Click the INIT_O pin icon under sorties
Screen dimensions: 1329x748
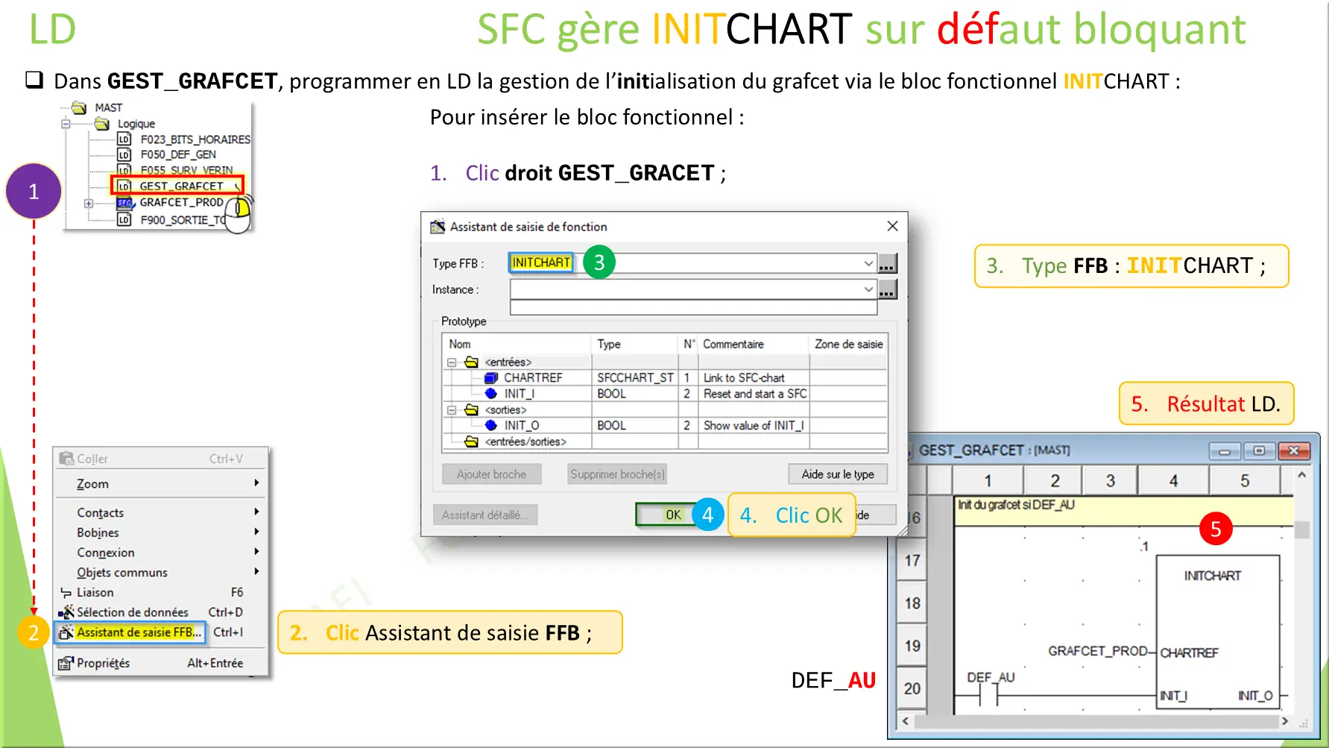click(490, 424)
